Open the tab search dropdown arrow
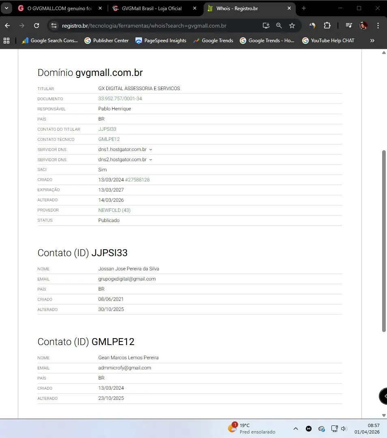The image size is (387, 438). click(6, 9)
